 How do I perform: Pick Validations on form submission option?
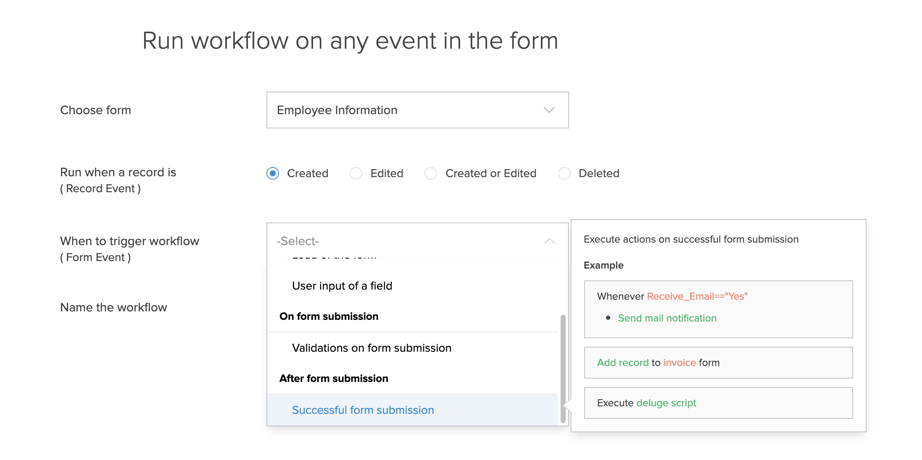[x=371, y=348]
